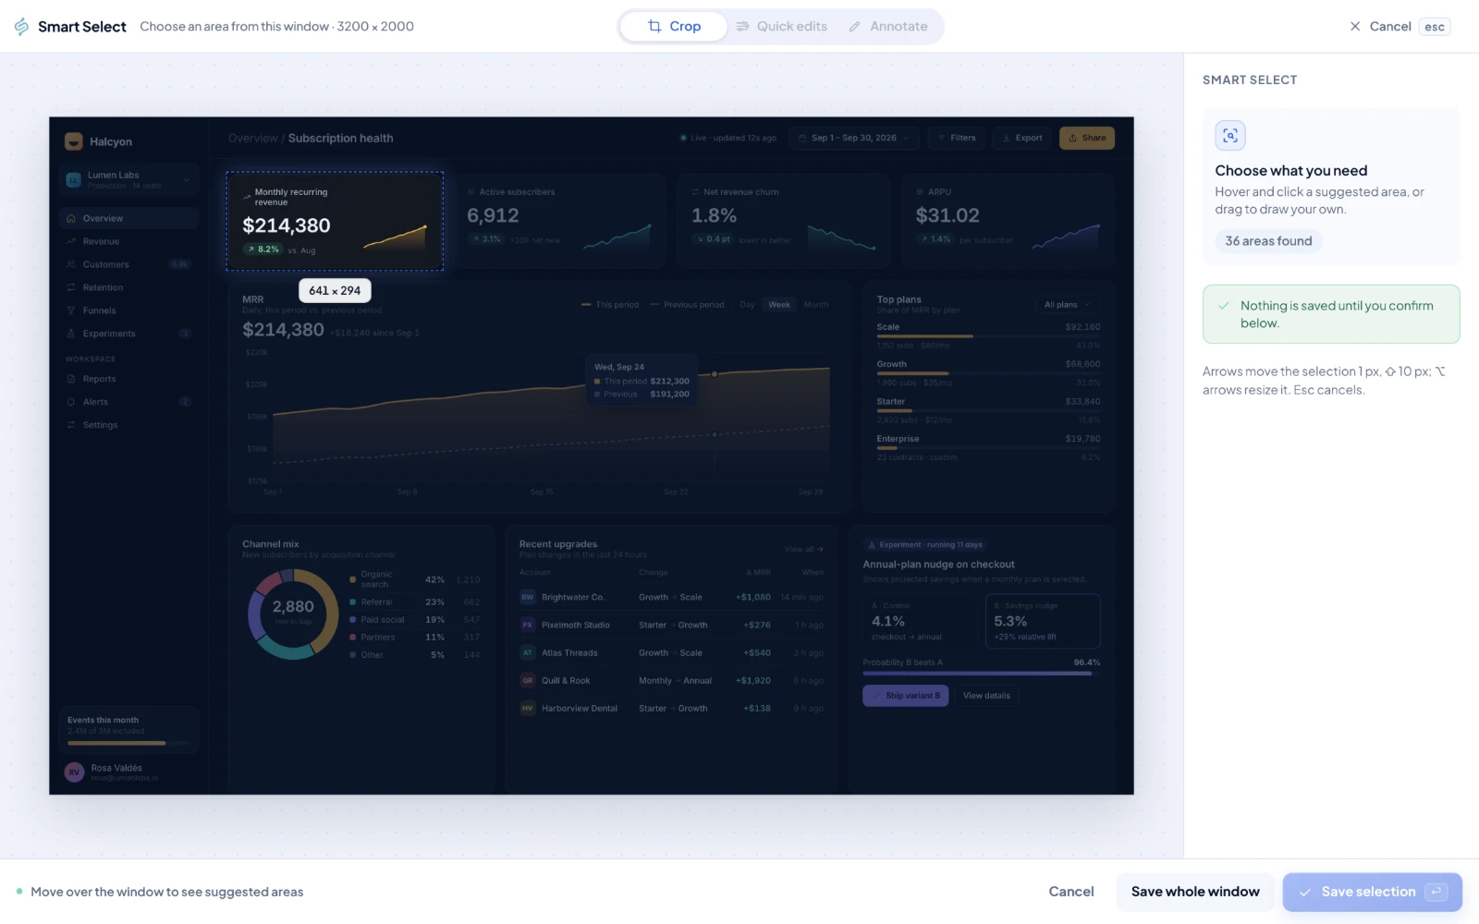The height and width of the screenshot is (924, 1479).
Task: Click Cancel with the esc hint
Action: point(1400,26)
